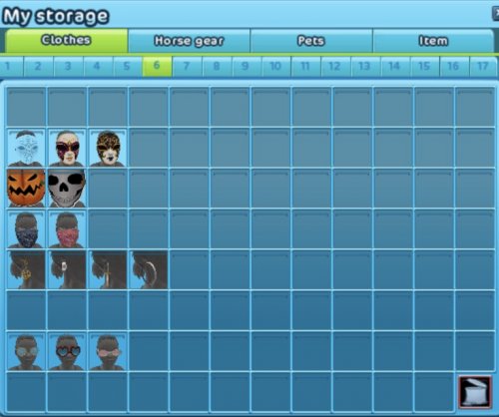Select the red bandana mask
499x417 pixels.
pyautogui.click(x=67, y=229)
